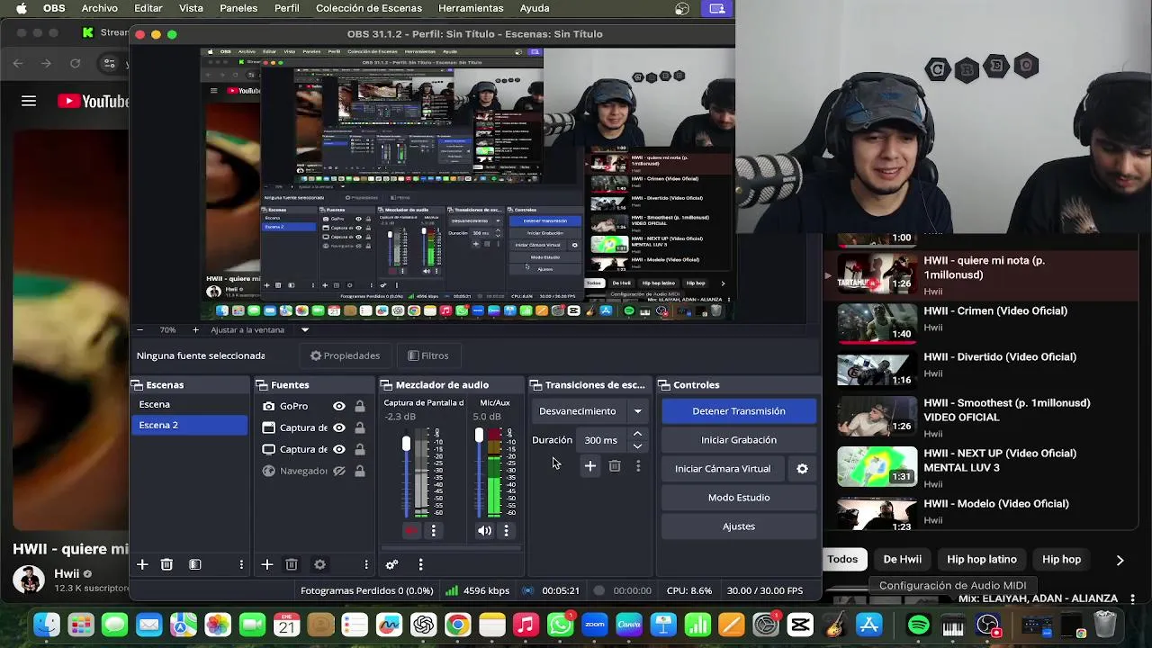Adjust Captura de Pantalla volume fader

click(406, 444)
